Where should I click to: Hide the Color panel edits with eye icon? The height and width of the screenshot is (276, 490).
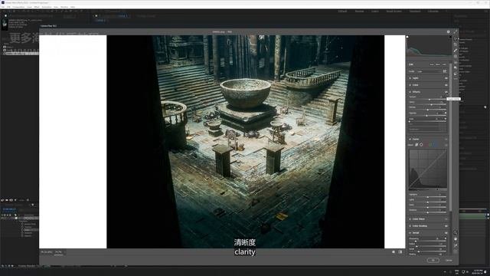click(x=446, y=85)
